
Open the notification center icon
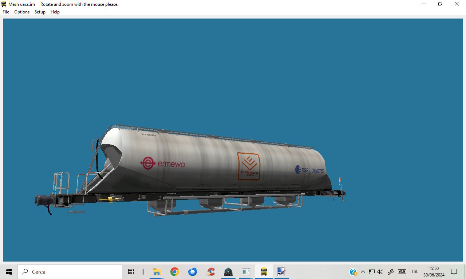tap(454, 272)
